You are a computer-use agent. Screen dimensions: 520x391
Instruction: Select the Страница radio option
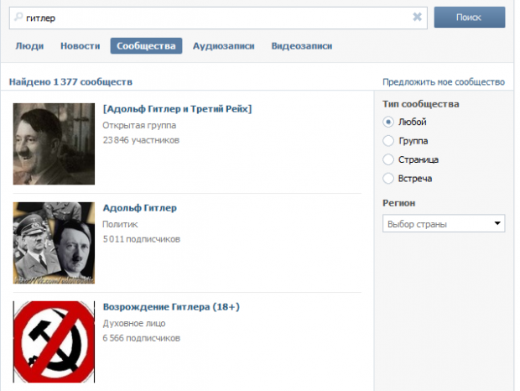click(388, 159)
